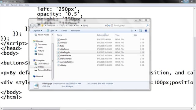Viewport: 196px width, 110px height.
Task: Select the fade file icon
Action: pos(58,46)
